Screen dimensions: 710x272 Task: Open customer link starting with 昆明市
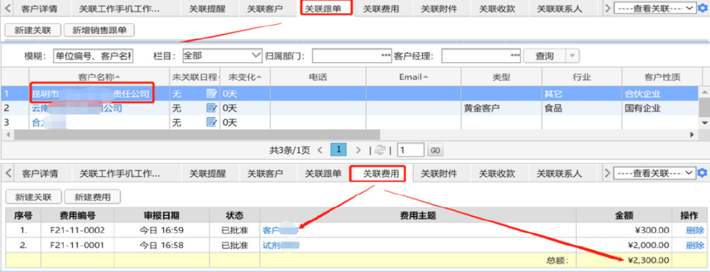[90, 94]
